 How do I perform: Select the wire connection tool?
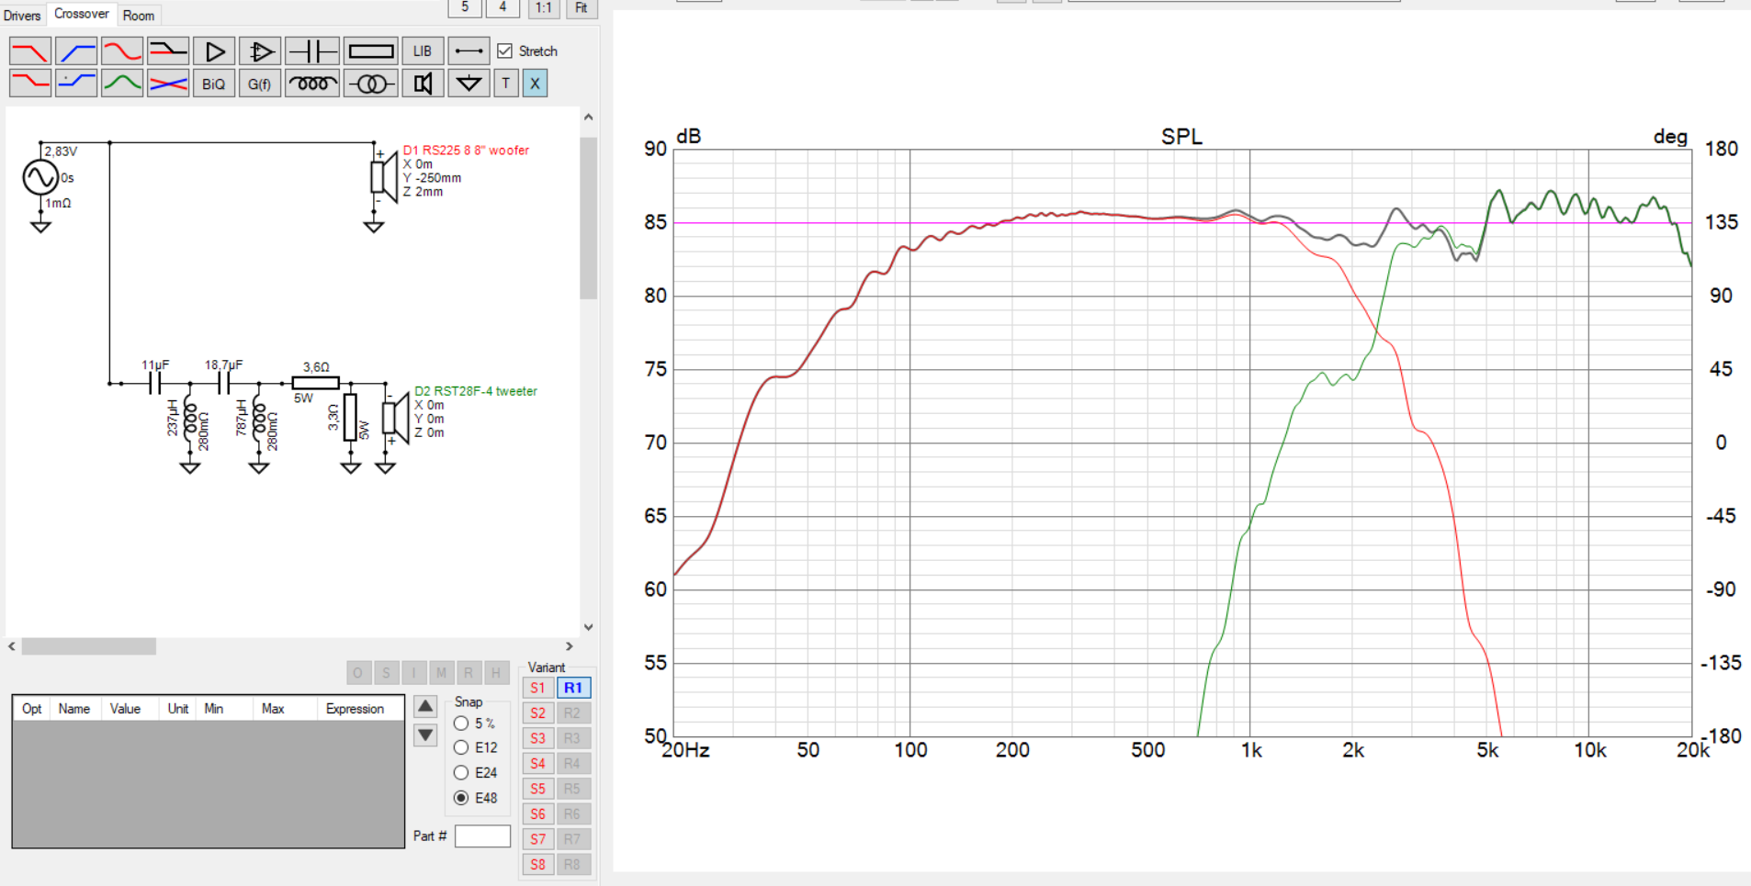click(x=469, y=51)
